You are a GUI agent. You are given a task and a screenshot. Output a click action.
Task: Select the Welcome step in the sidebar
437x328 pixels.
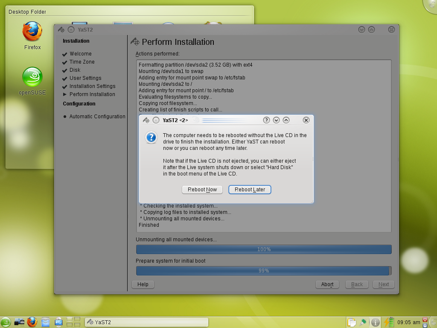point(81,54)
